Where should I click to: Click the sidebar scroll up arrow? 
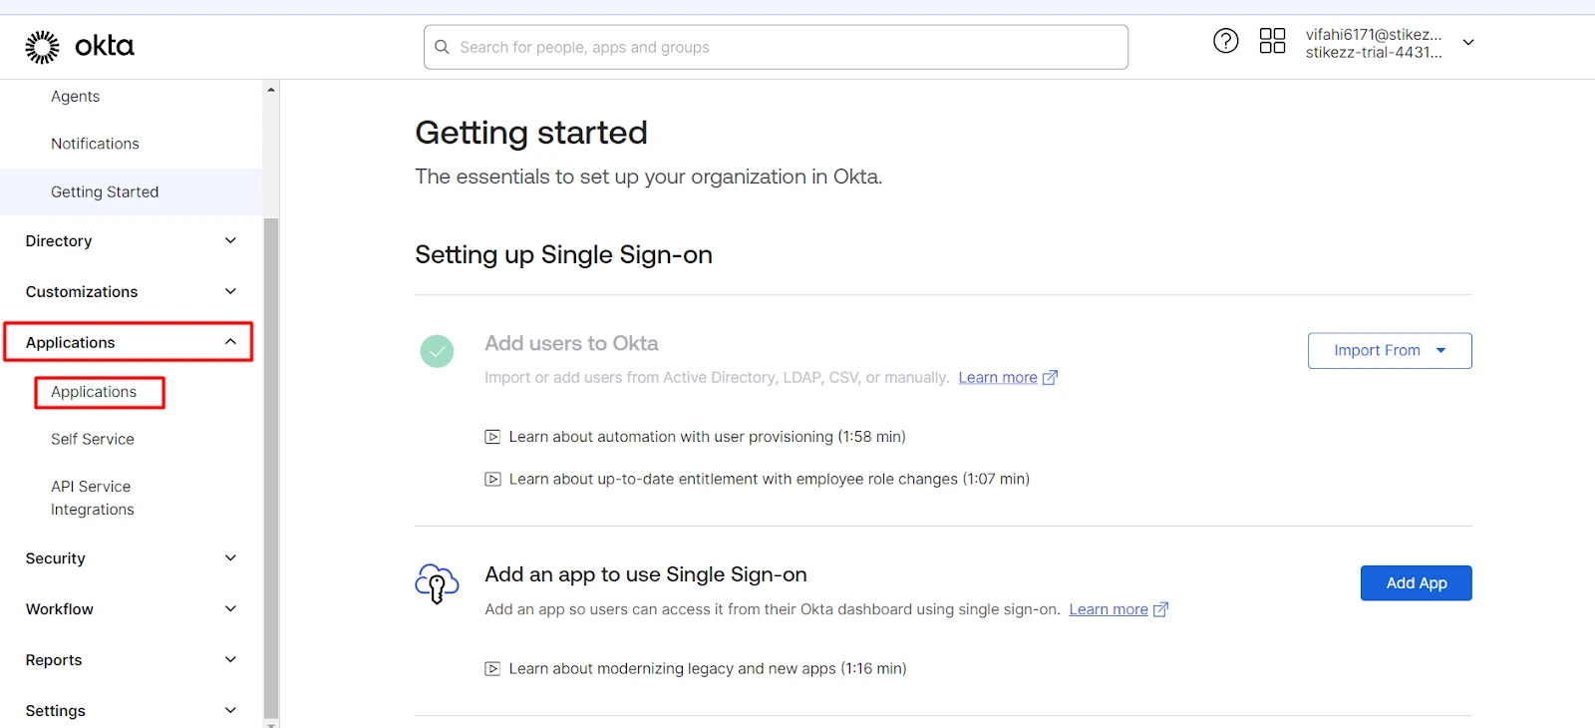tap(271, 90)
